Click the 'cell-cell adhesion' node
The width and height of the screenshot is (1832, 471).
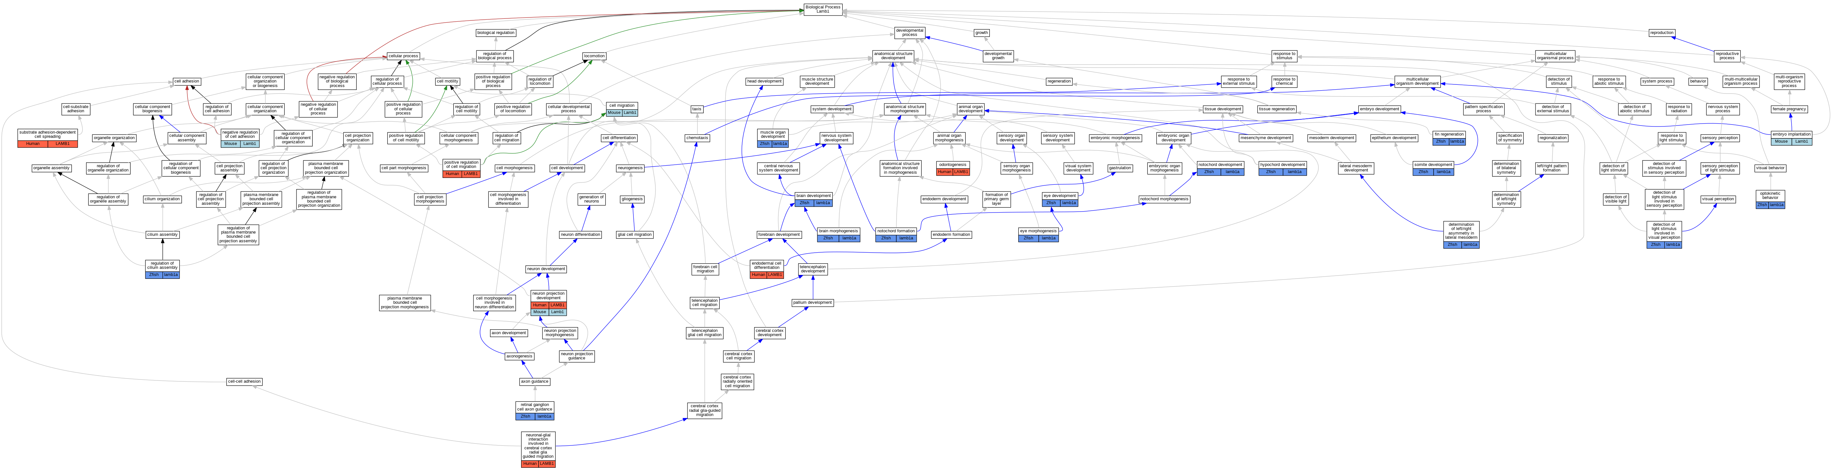(x=245, y=382)
